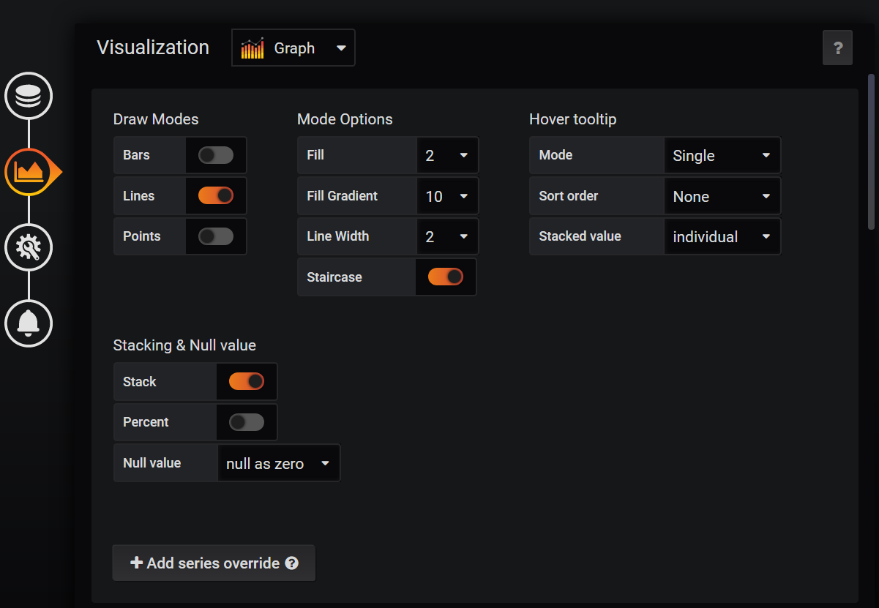Turn off the Staircase switch

coord(446,277)
